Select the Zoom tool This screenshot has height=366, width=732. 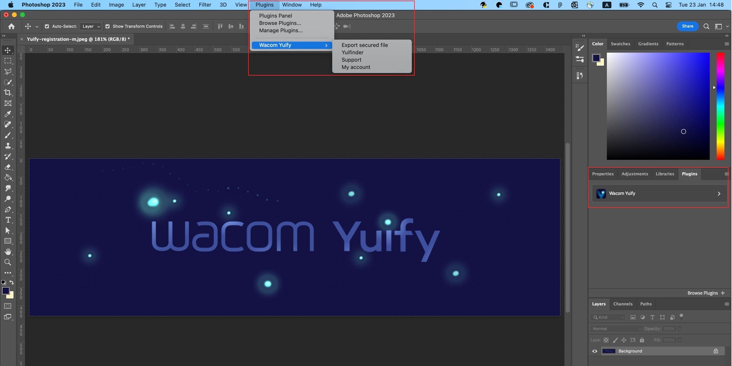(x=8, y=262)
